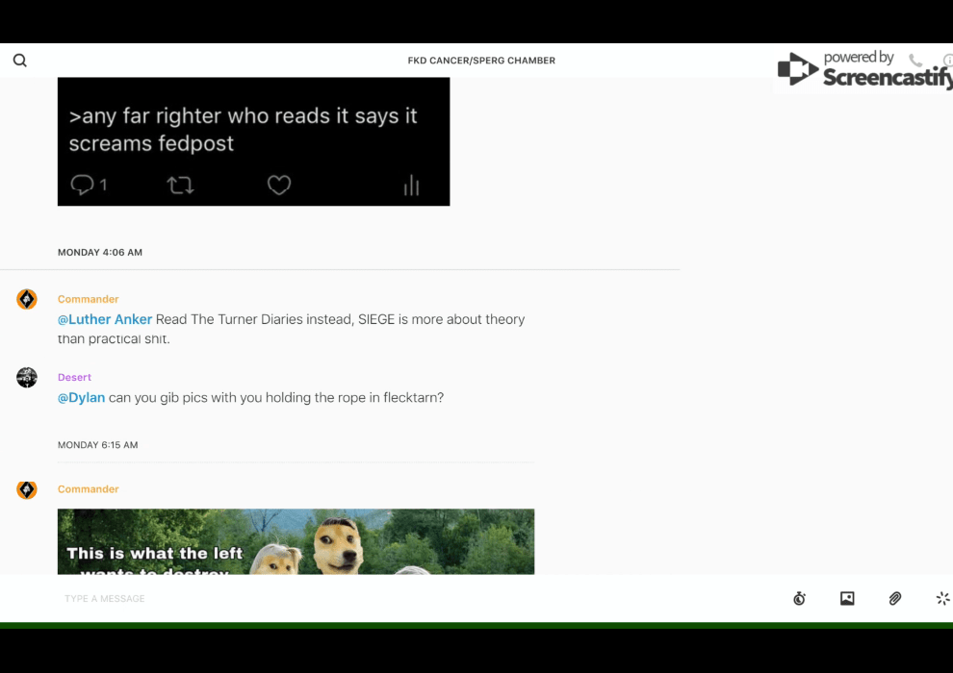This screenshot has width=953, height=673.
Task: Open the dog meme image
Action: (x=296, y=542)
